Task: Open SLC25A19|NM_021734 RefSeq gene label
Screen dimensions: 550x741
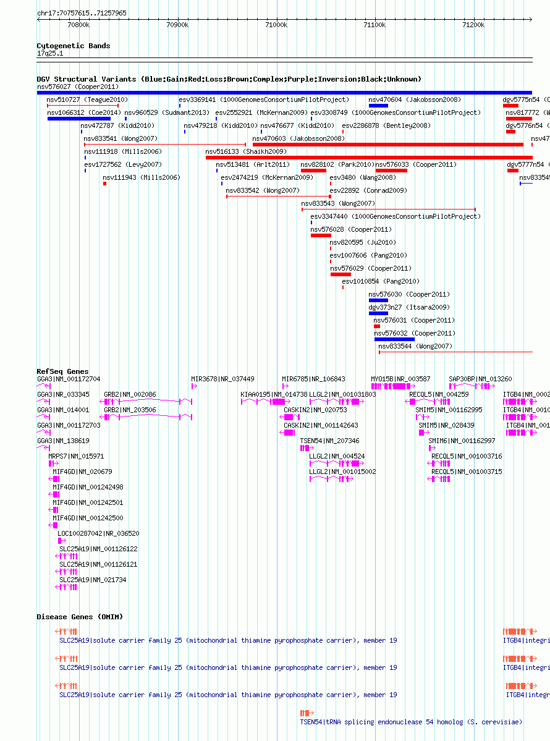Action: pyautogui.click(x=93, y=580)
